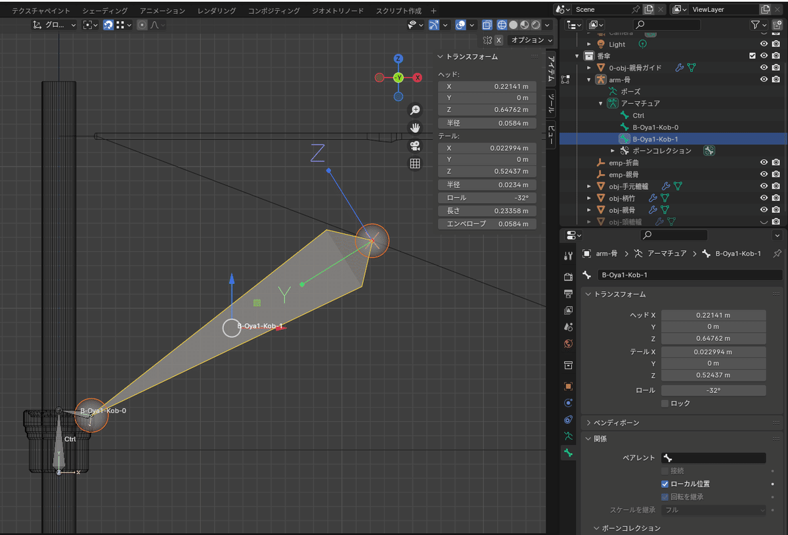Toggle visibility of arm-骨 armature
The image size is (788, 535).
pyautogui.click(x=764, y=80)
